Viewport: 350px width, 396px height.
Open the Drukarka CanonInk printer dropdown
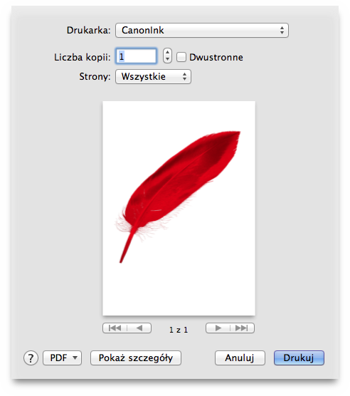click(202, 31)
